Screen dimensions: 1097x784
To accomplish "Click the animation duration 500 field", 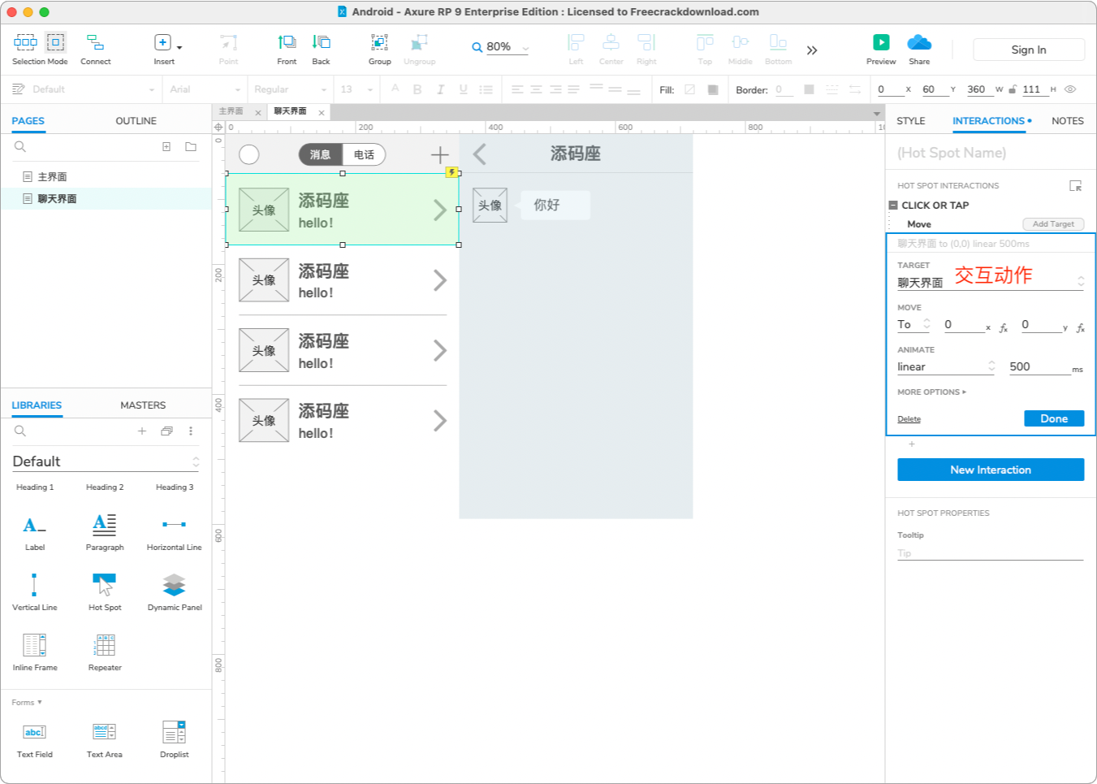I will pyautogui.click(x=1039, y=366).
